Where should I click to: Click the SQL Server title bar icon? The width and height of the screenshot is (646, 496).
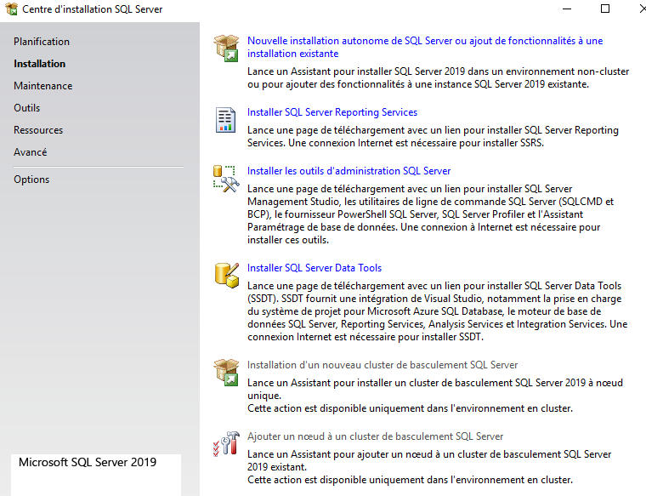point(10,9)
